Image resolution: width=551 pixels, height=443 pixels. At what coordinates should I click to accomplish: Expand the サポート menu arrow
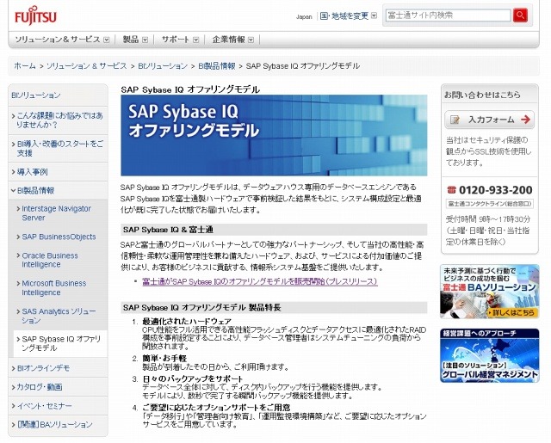pyautogui.click(x=196, y=40)
